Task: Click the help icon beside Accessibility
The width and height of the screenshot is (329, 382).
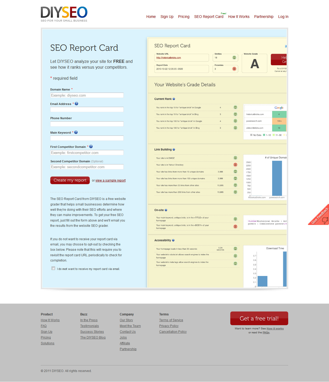Action: (x=173, y=240)
